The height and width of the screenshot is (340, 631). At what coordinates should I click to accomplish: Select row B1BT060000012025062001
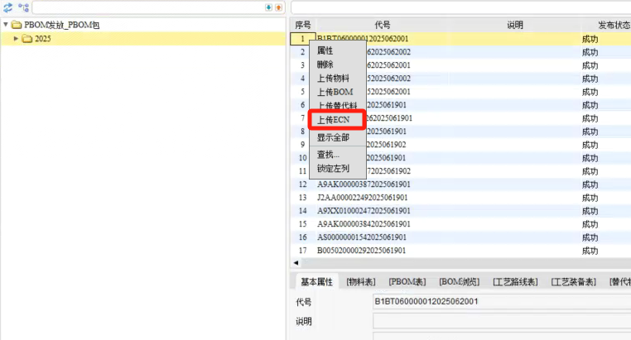460,39
